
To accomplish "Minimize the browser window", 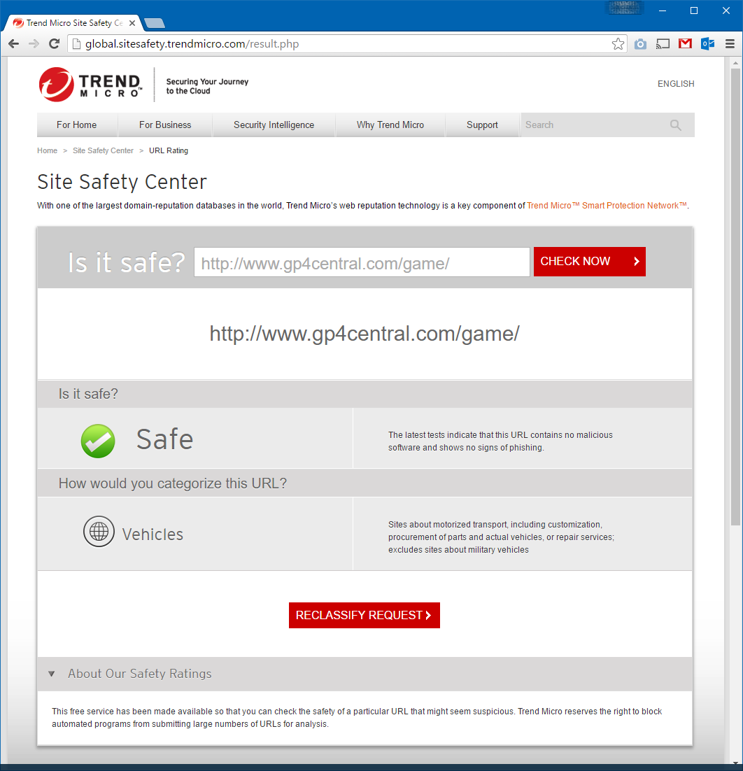I will [663, 10].
